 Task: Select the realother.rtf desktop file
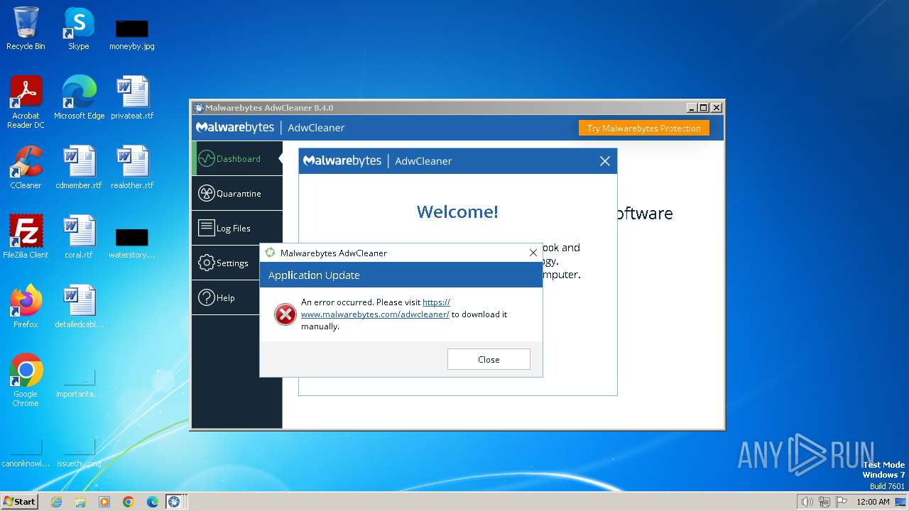tap(132, 167)
